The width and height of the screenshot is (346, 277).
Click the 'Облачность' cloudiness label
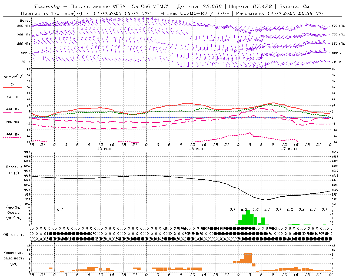tap(14, 235)
